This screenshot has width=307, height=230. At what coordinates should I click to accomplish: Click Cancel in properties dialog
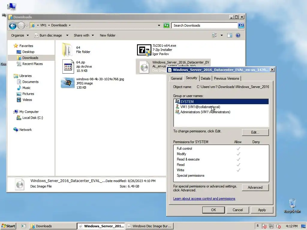[x=238, y=210]
